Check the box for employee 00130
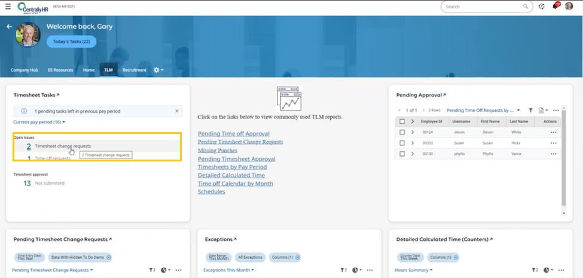The width and height of the screenshot is (583, 278). [x=402, y=154]
